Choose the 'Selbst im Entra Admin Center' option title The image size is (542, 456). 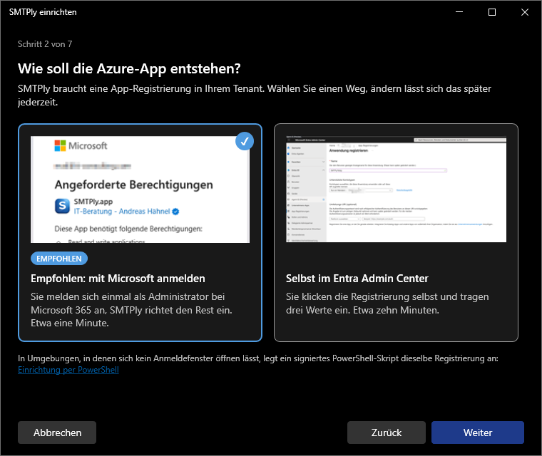click(357, 279)
